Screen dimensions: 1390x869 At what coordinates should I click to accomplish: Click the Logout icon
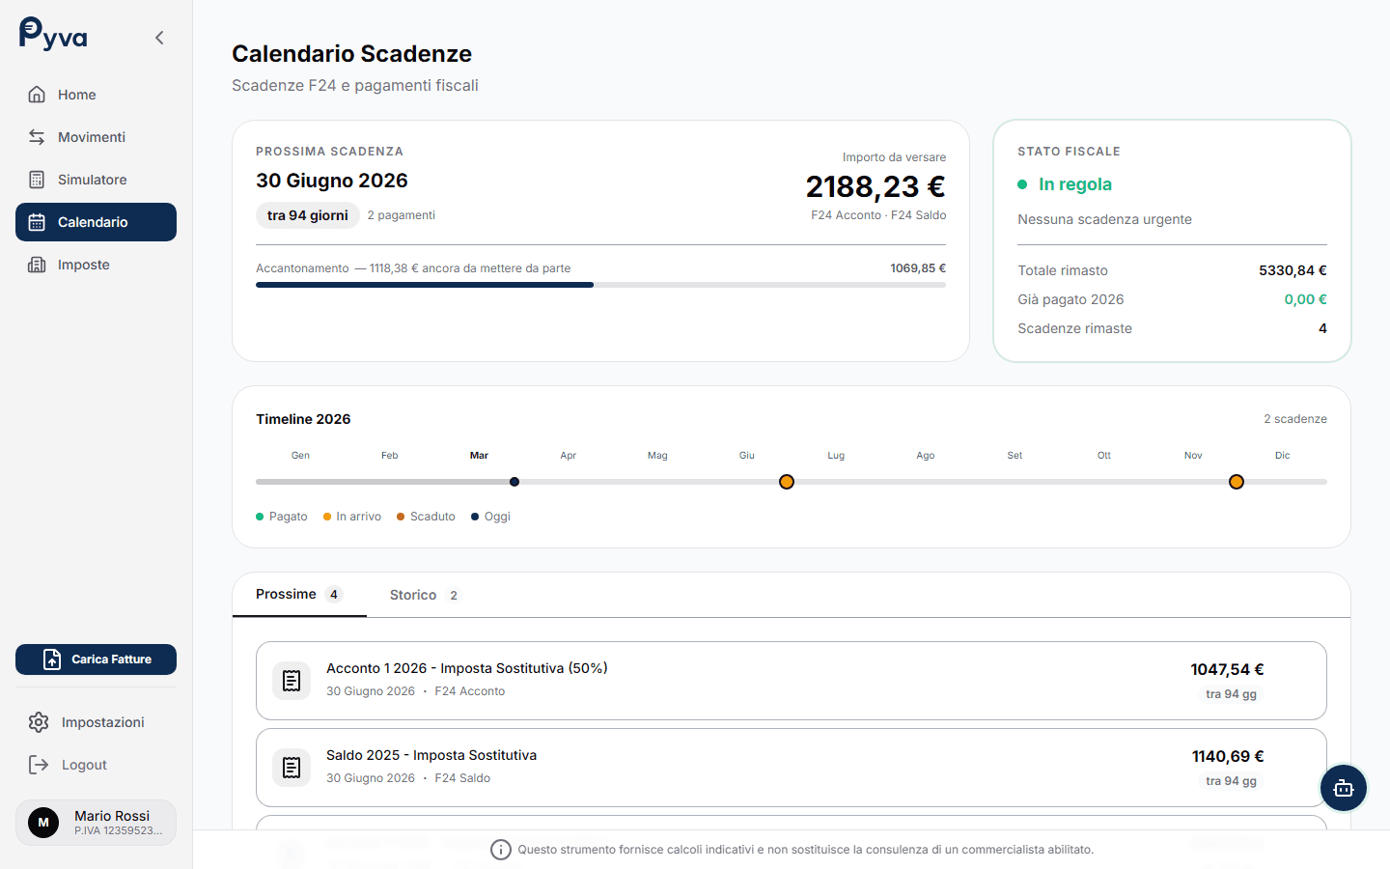[37, 764]
